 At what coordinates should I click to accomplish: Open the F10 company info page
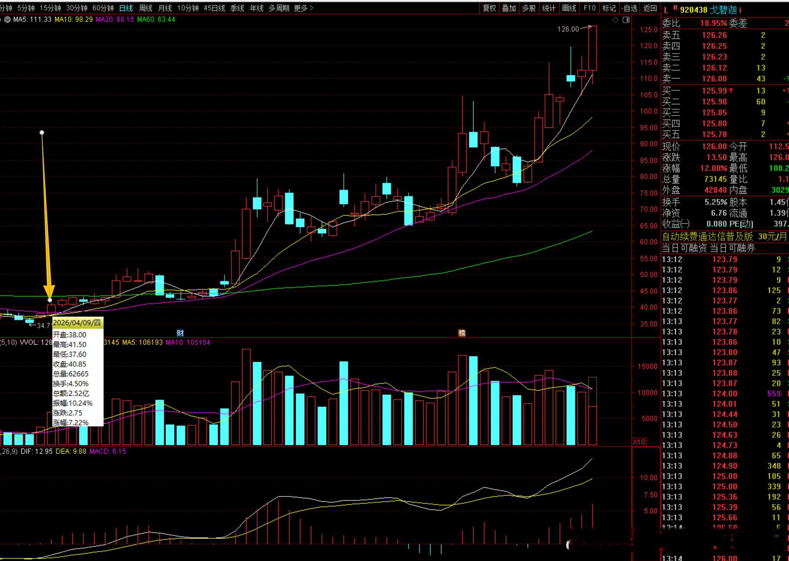(589, 8)
